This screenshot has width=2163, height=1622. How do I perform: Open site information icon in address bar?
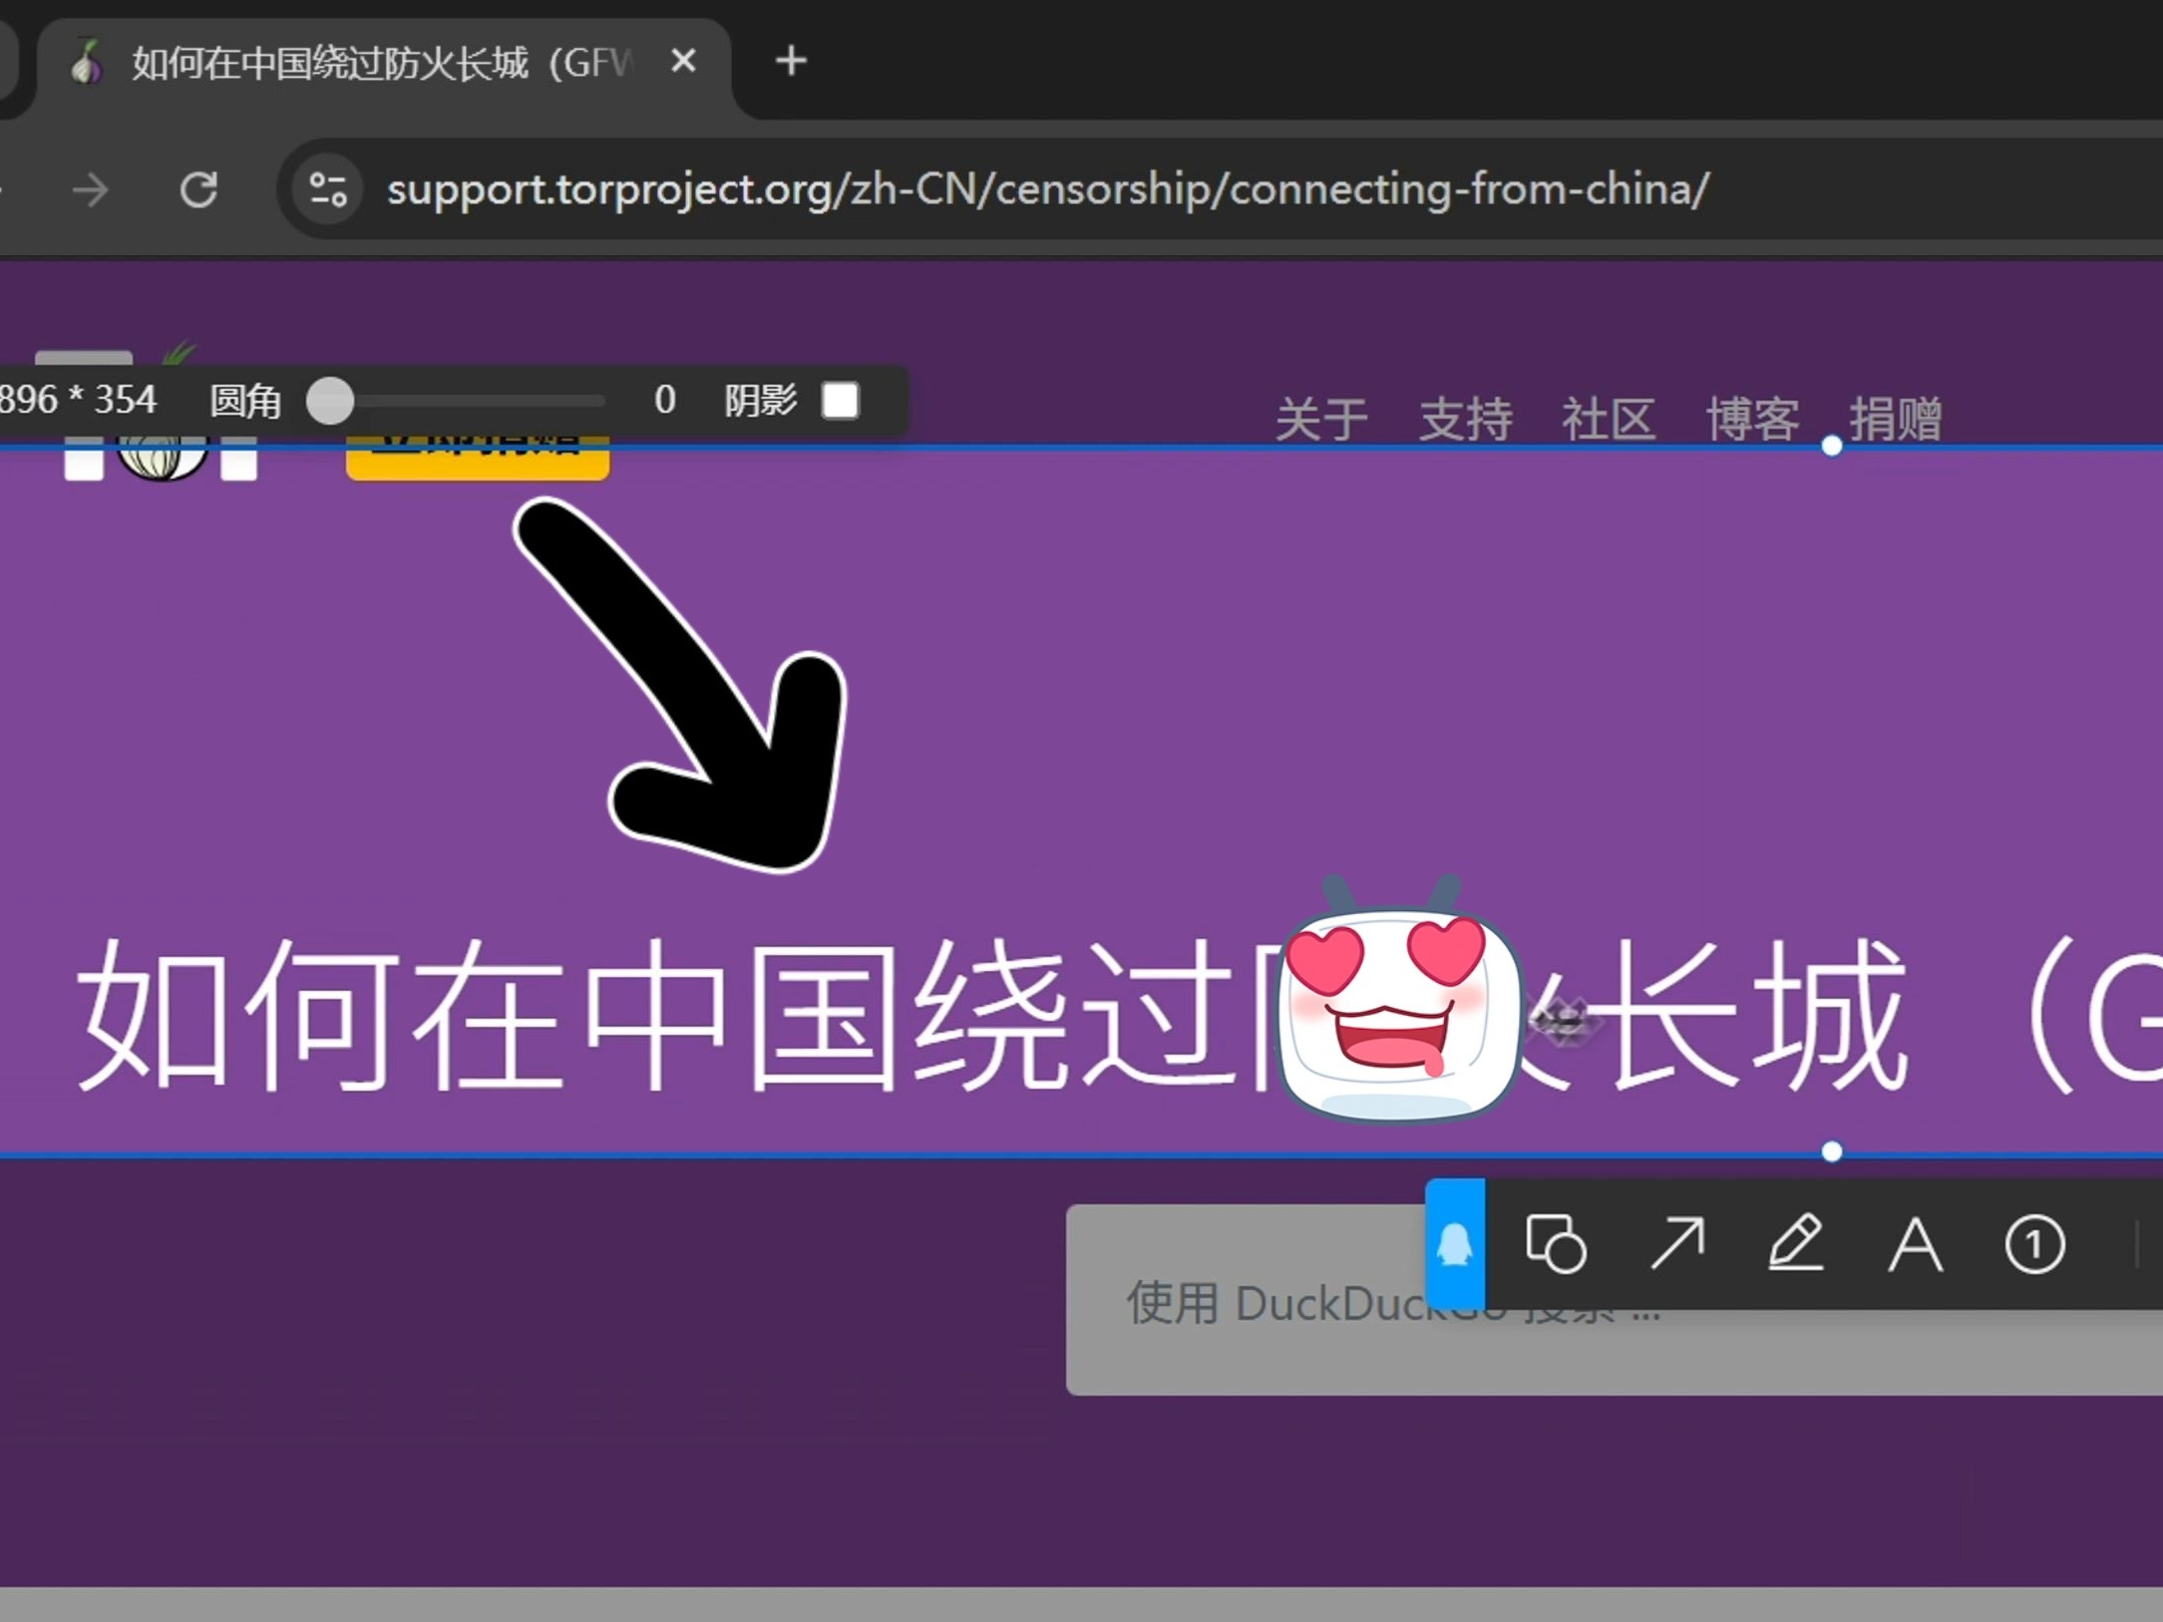click(328, 189)
